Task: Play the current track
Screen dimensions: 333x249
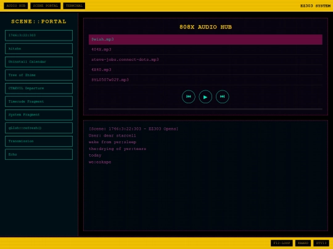Action: click(x=205, y=97)
